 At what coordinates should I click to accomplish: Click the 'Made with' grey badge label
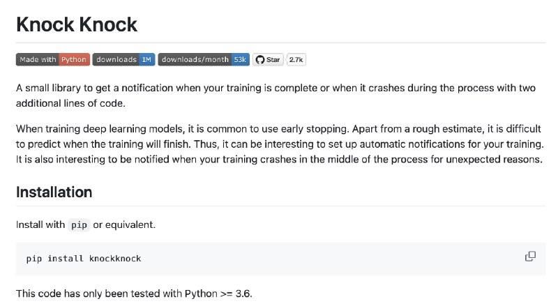38,59
